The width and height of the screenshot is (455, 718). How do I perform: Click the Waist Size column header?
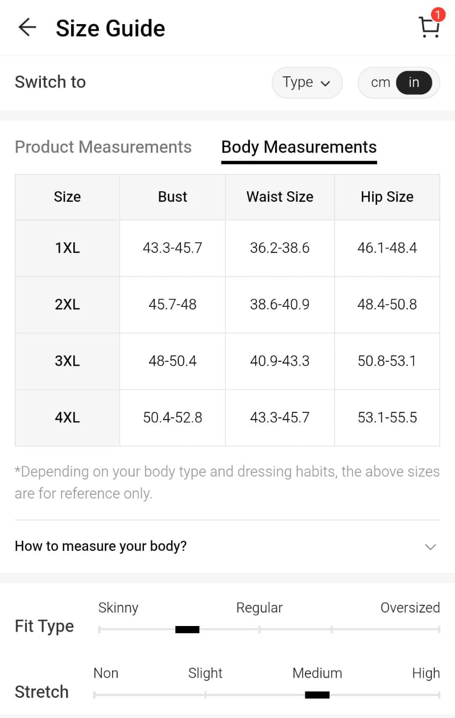coord(280,197)
